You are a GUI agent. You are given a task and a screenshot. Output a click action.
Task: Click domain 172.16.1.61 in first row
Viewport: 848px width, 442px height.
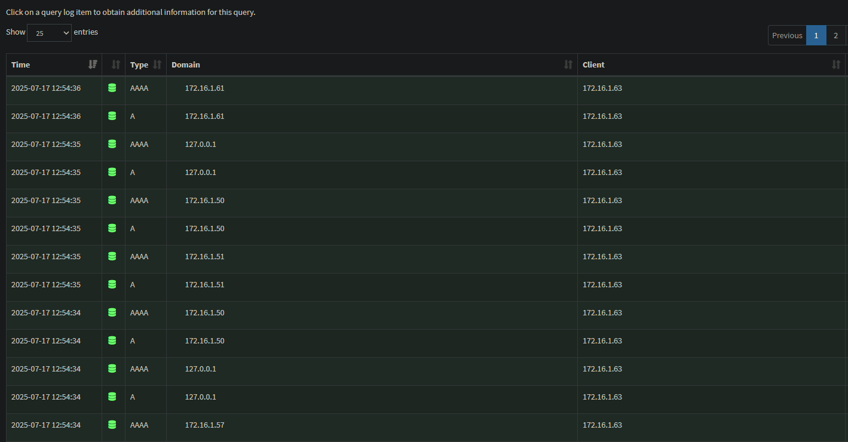point(204,88)
